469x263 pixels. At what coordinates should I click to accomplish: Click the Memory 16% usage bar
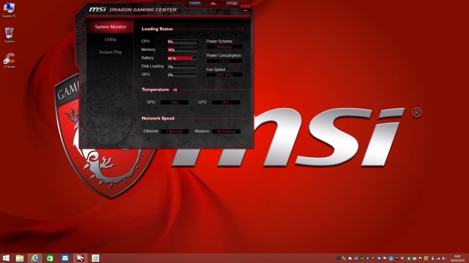tap(182, 50)
